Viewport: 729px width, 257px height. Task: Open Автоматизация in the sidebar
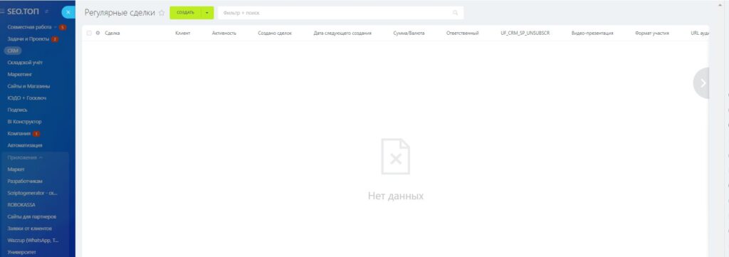tap(25, 145)
